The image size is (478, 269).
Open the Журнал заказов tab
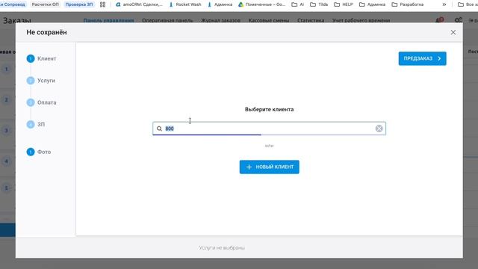(221, 20)
